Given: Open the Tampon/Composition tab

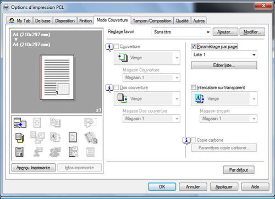Looking at the screenshot, I should coord(152,21).
